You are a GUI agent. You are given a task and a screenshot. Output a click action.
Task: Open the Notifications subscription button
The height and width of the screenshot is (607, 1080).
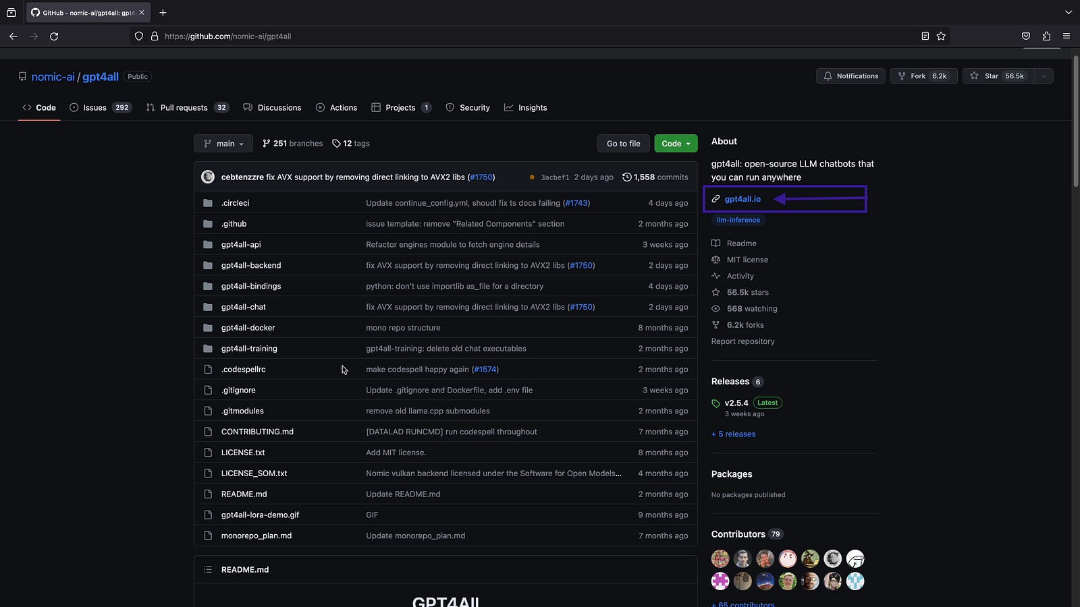(x=851, y=76)
